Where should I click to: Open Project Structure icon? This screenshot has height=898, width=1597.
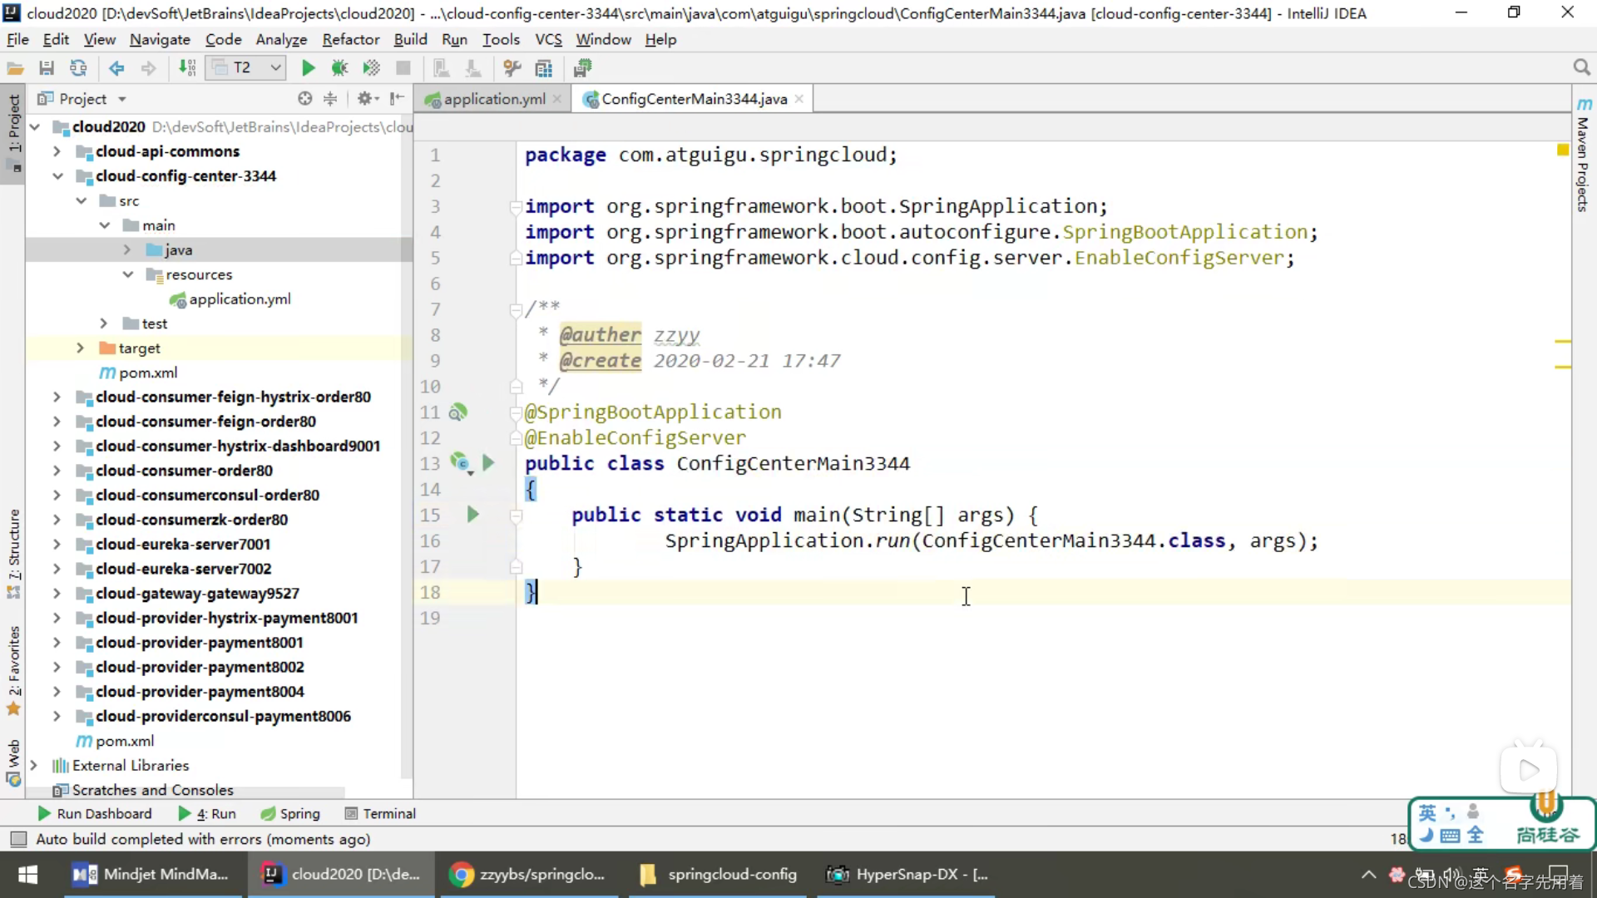[x=544, y=68]
